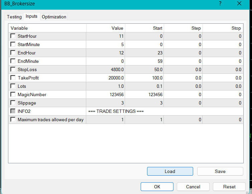Tick the StartMinute checkbox
Viewport: 252px width, 194px height.
point(13,44)
